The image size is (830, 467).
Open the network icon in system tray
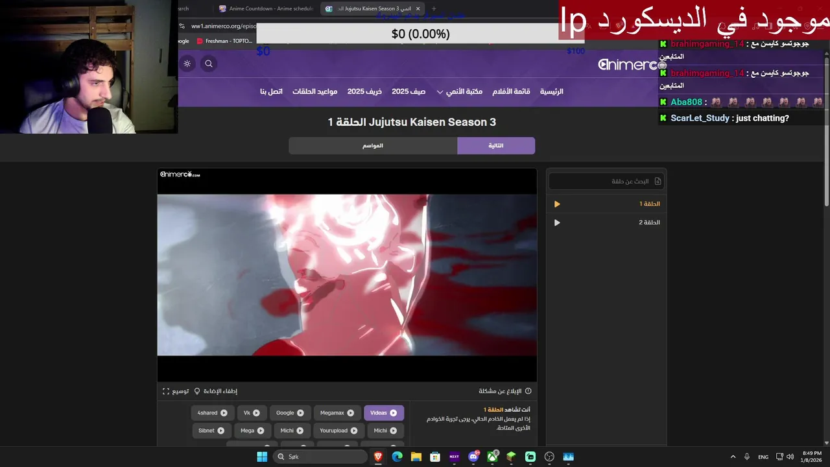[780, 457]
